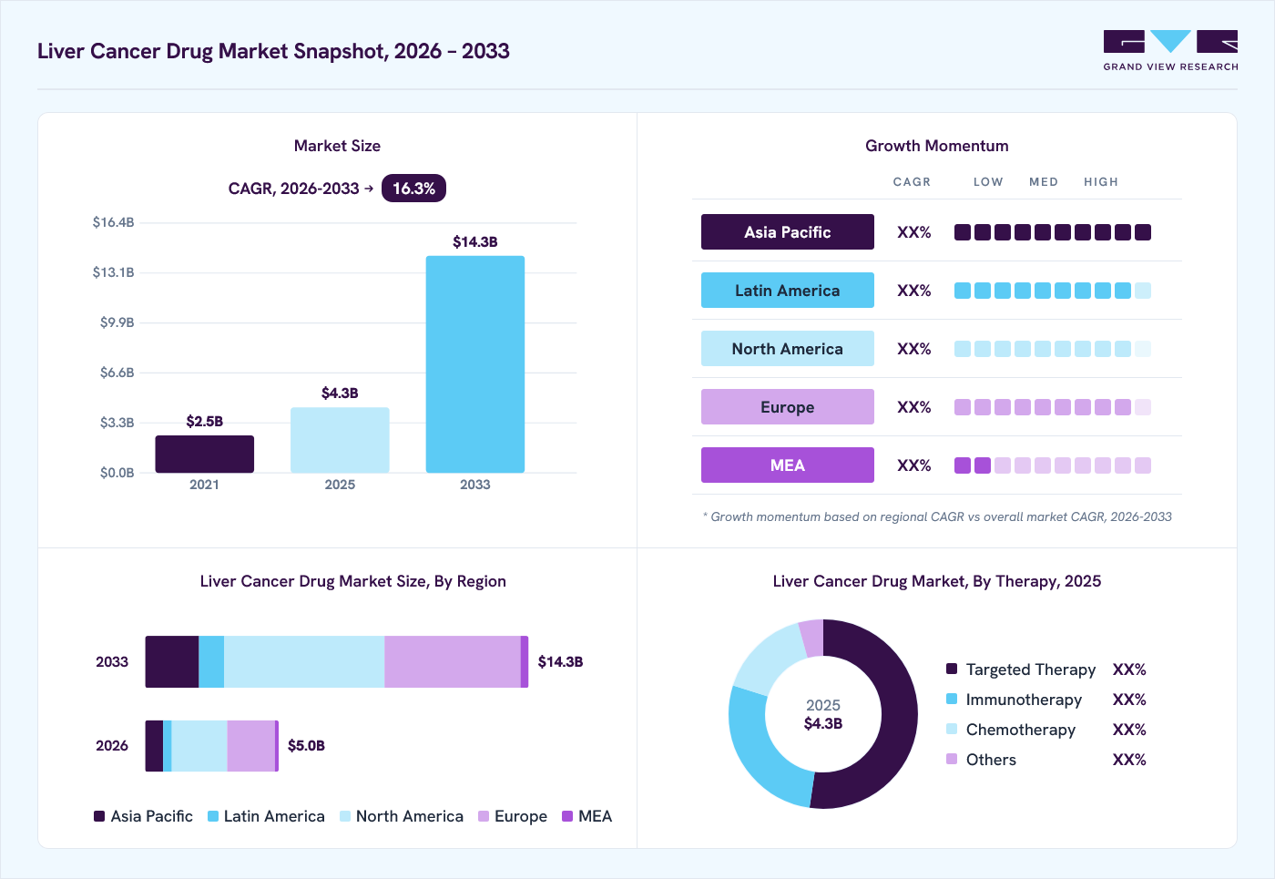Click North America segment in 2026 bar
Image resolution: width=1275 pixels, height=879 pixels.
click(x=199, y=746)
